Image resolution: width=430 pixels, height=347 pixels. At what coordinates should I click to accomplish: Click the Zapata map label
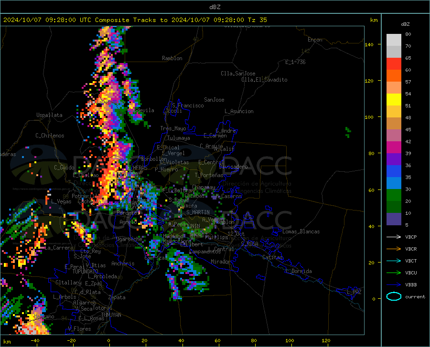pyautogui.click(x=117, y=297)
